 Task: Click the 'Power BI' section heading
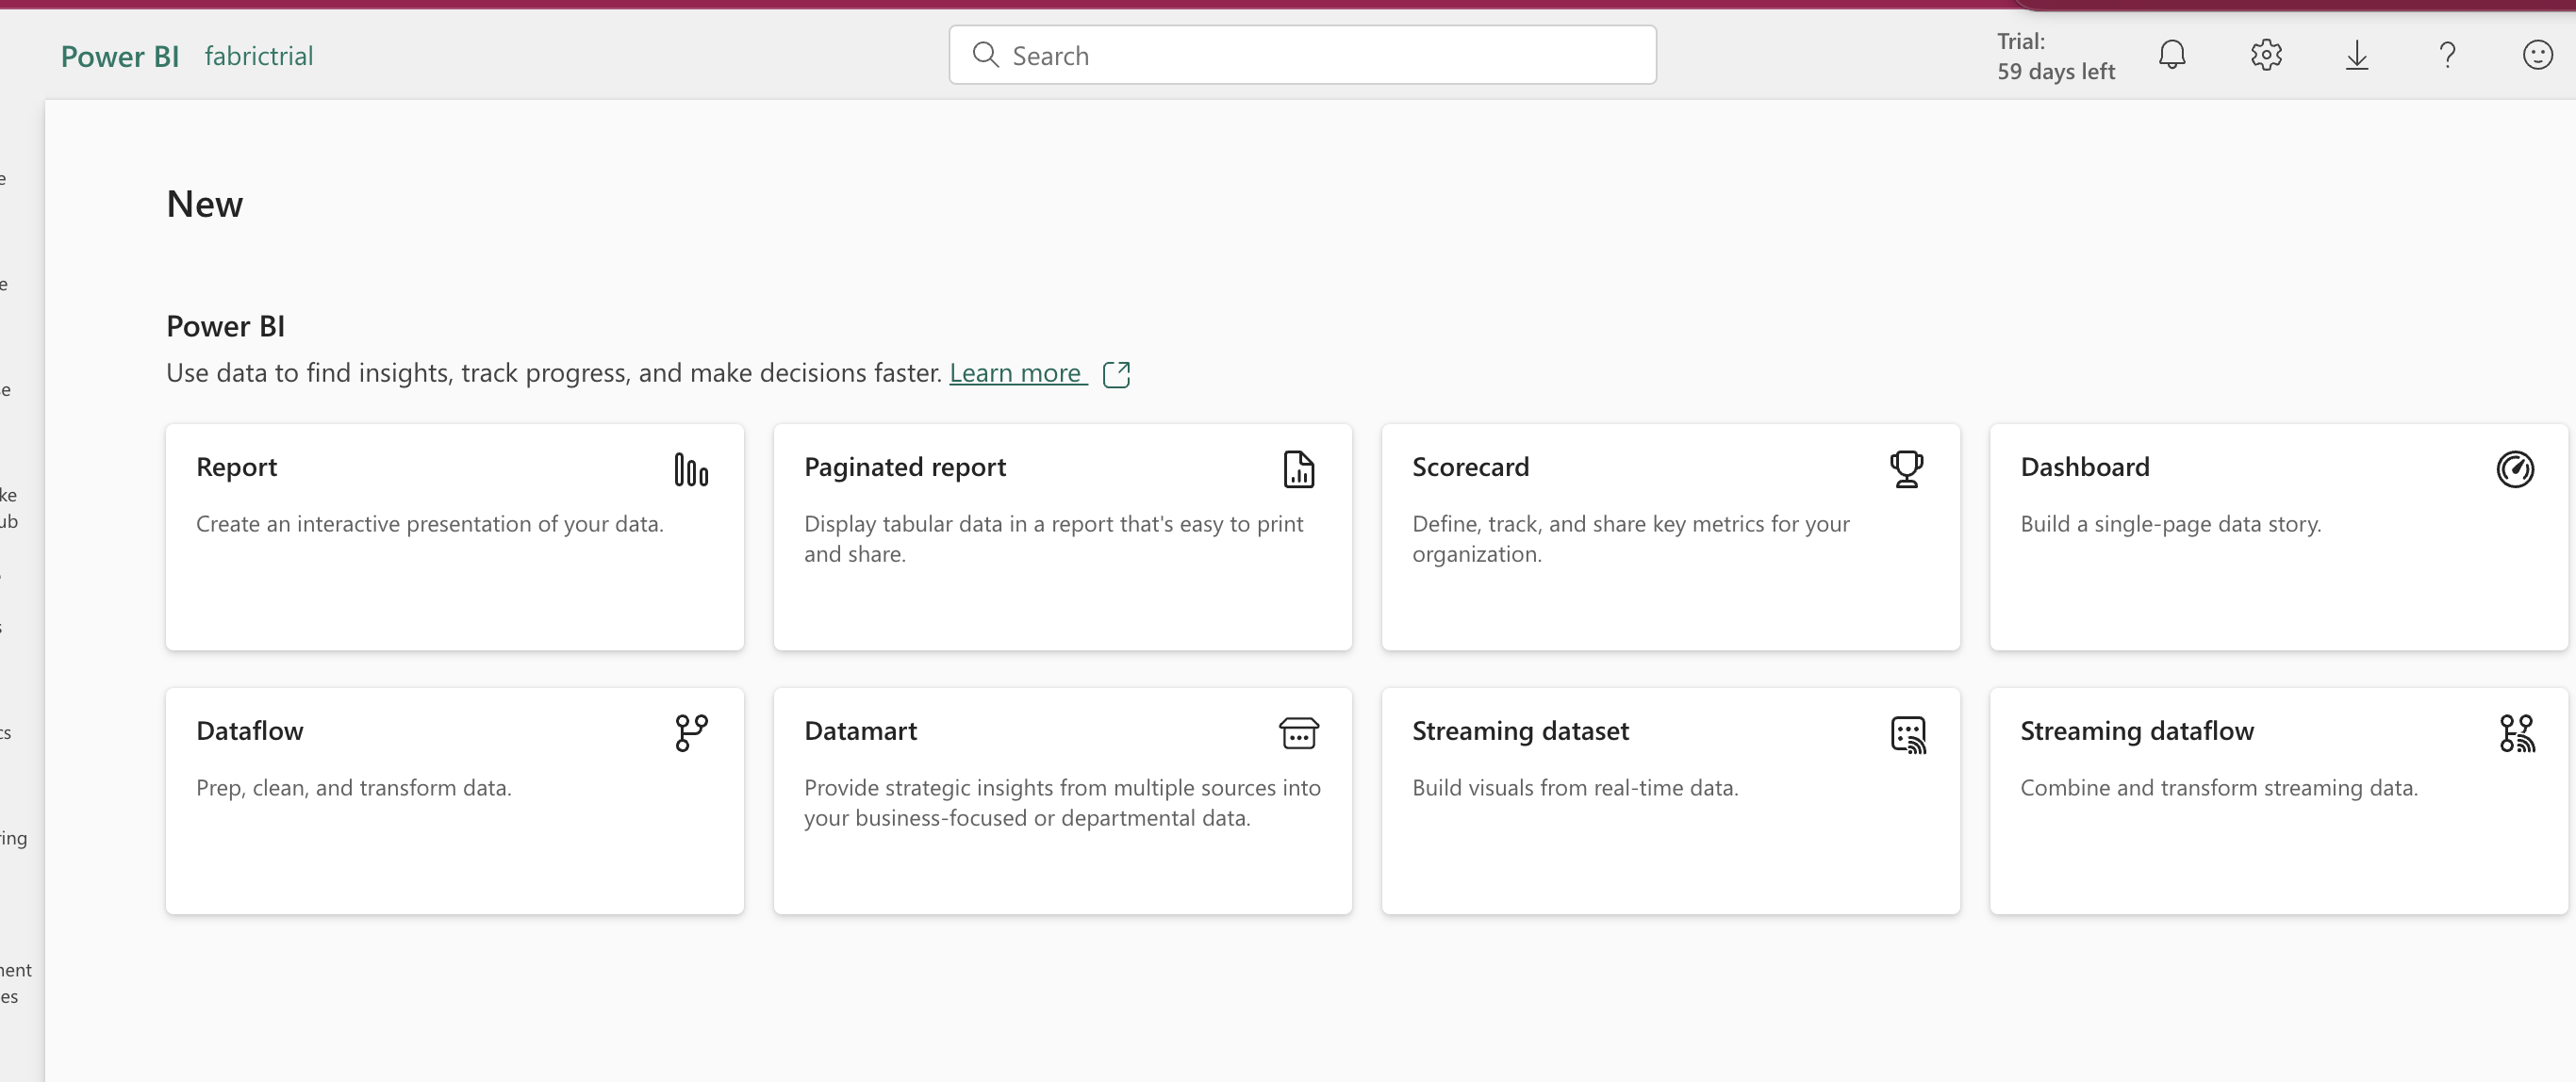click(225, 326)
